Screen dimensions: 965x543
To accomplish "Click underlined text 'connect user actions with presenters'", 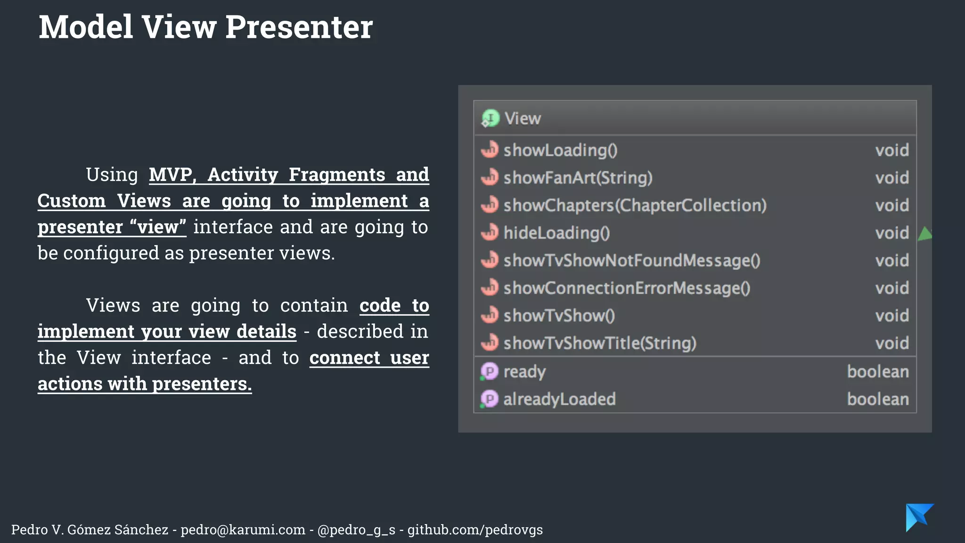I will point(233,370).
